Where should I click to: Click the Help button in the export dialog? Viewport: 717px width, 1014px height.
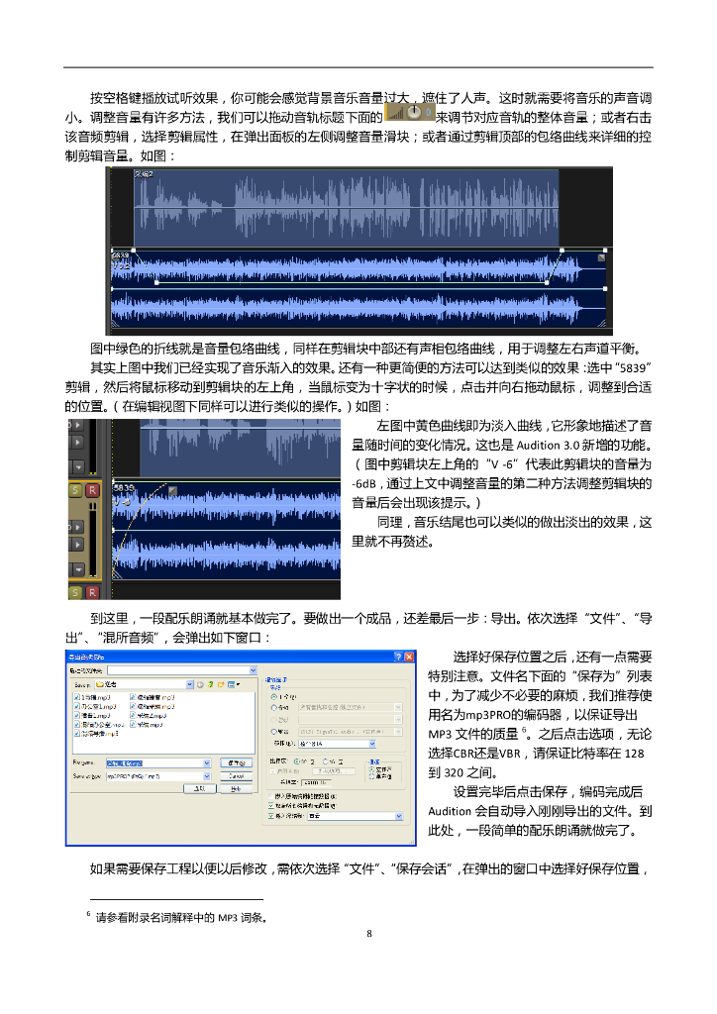tap(237, 788)
